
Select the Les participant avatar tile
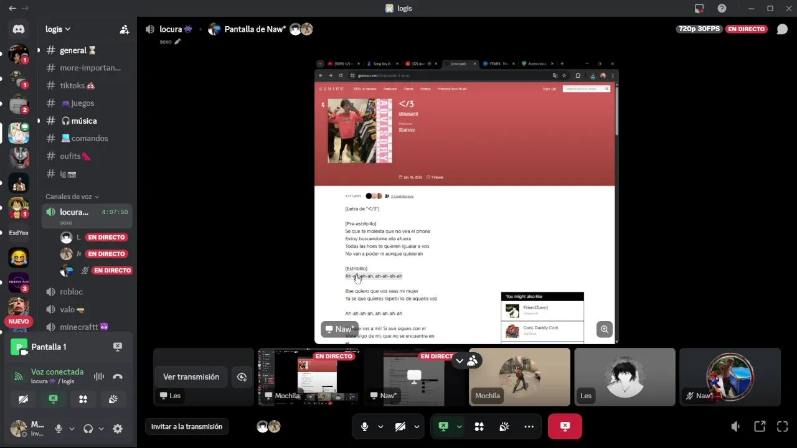(625, 377)
